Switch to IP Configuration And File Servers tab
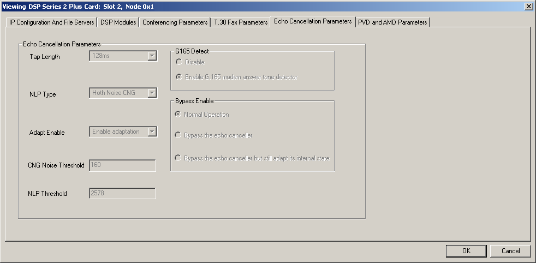 [x=52, y=22]
